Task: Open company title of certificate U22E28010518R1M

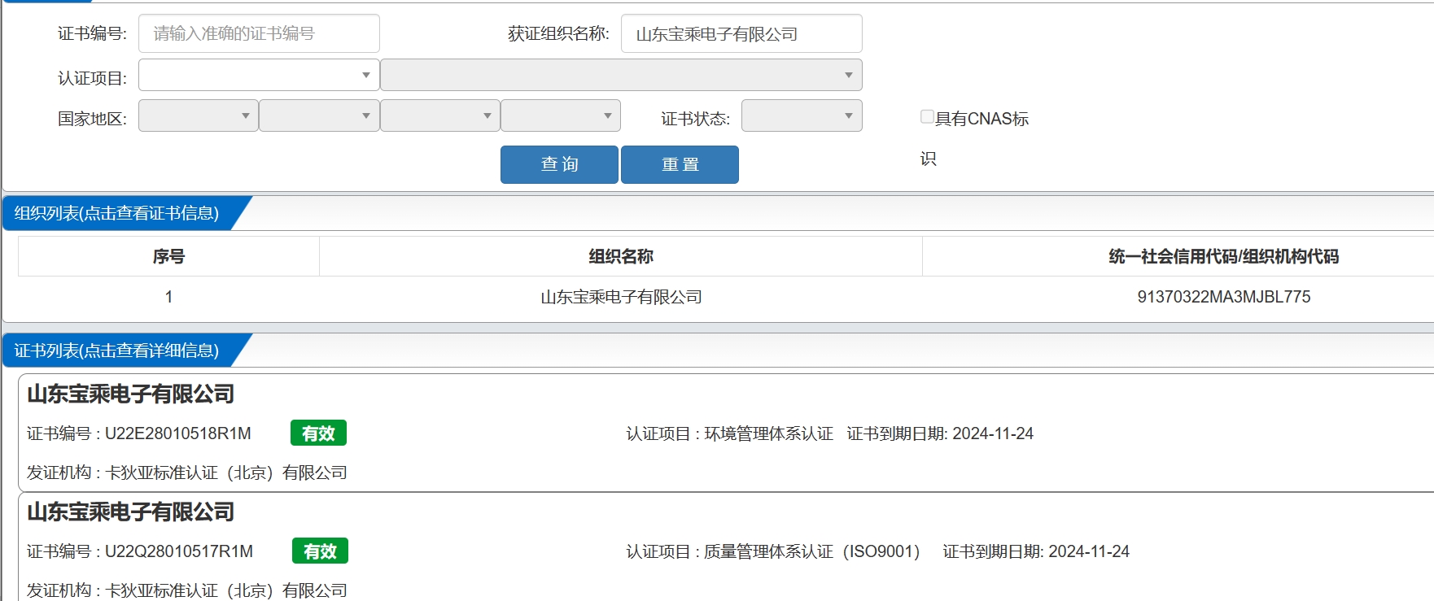Action: tap(131, 394)
